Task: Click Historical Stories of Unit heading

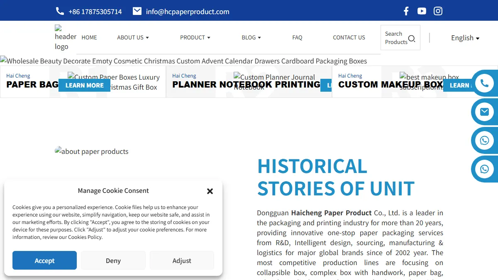Action: click(x=336, y=178)
